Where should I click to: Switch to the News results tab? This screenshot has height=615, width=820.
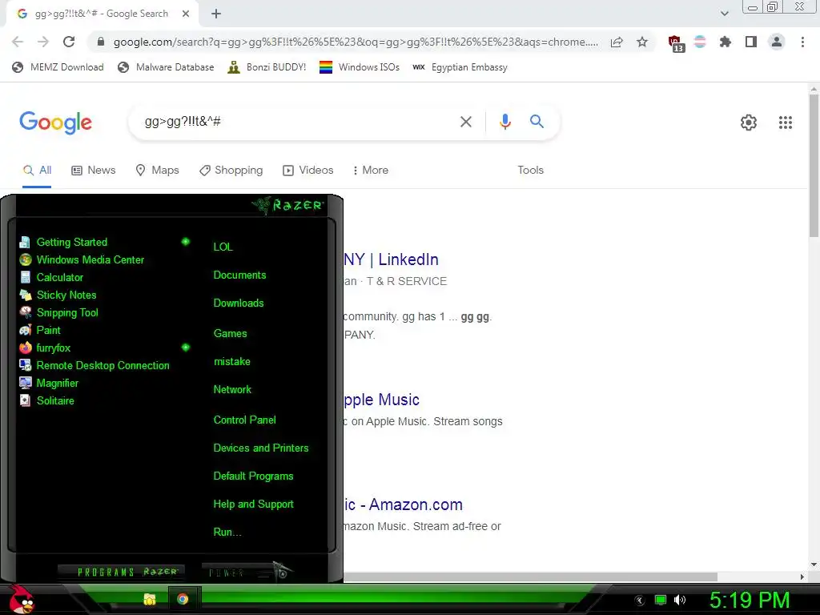click(x=94, y=170)
